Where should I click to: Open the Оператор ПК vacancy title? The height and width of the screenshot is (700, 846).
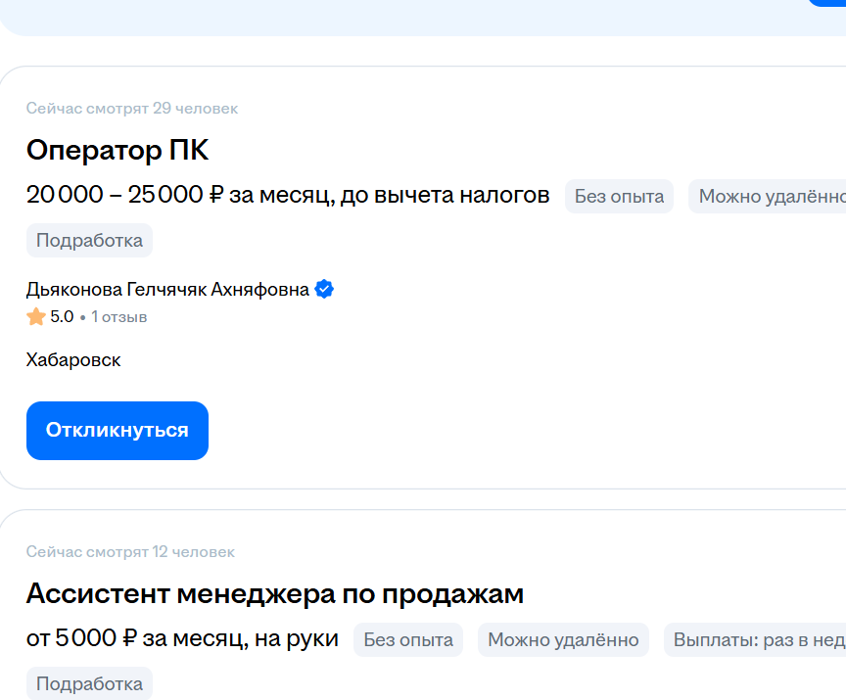click(x=117, y=150)
